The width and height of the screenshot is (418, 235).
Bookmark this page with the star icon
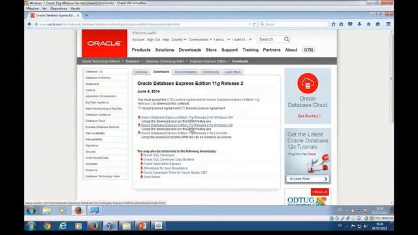333,24
